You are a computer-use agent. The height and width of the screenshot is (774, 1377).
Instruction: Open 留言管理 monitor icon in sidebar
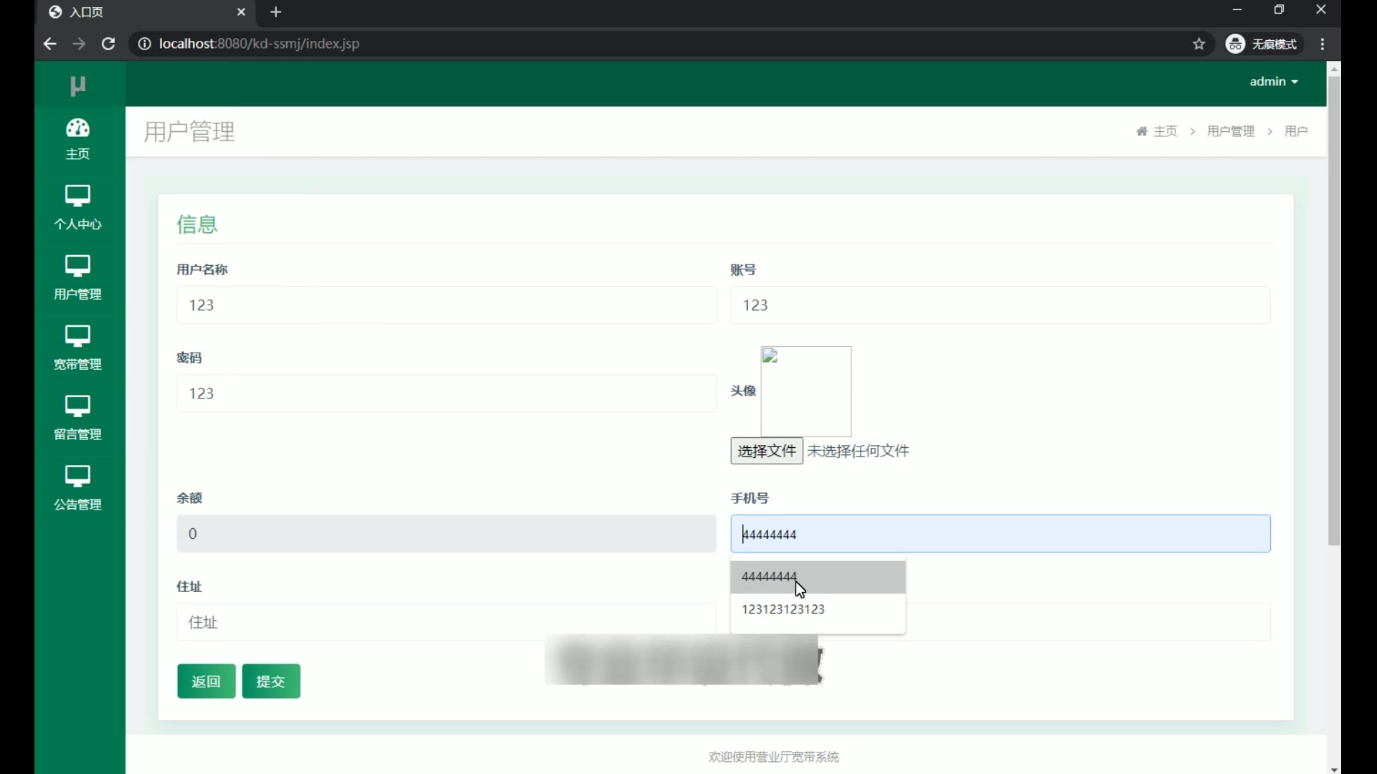tap(77, 406)
